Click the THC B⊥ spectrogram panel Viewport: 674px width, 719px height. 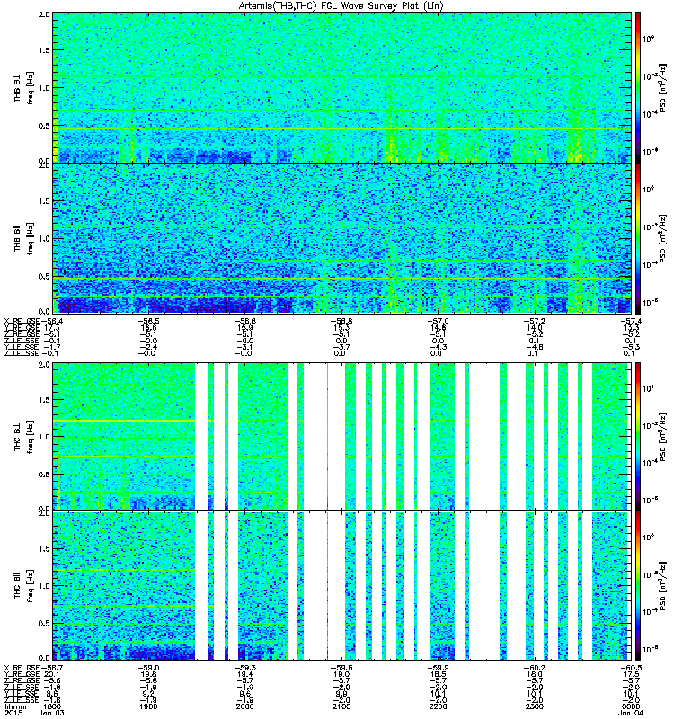[342, 437]
